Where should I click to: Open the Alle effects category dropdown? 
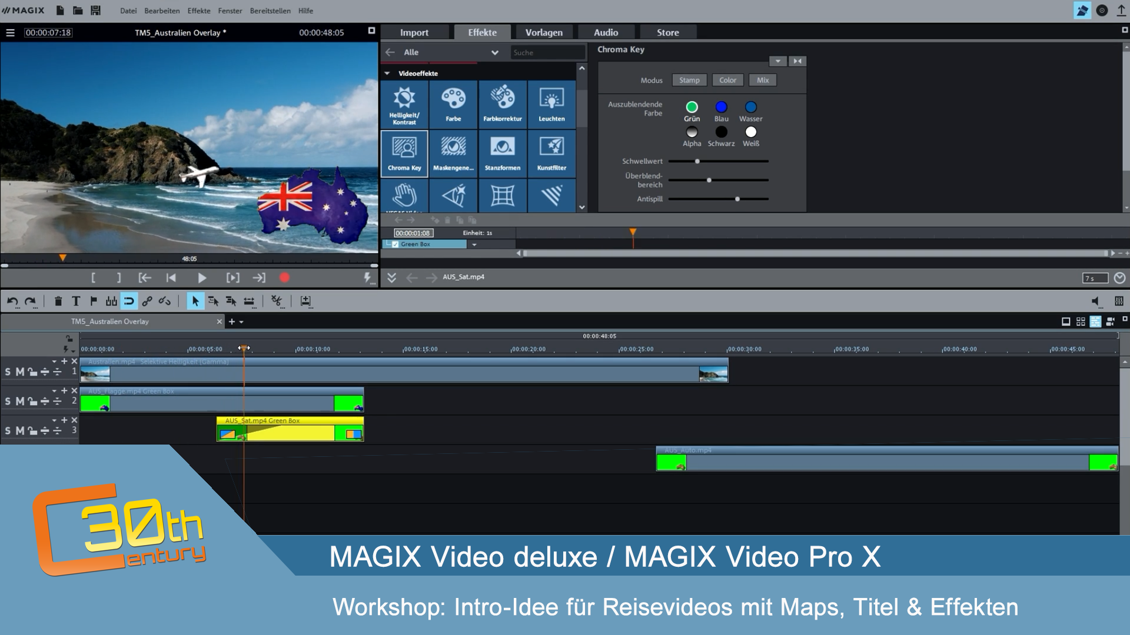tap(495, 52)
